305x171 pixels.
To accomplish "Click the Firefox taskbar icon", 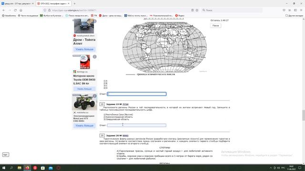I will click(x=27, y=168).
